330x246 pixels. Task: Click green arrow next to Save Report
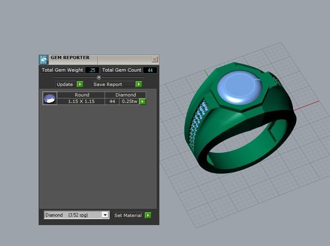[139, 84]
